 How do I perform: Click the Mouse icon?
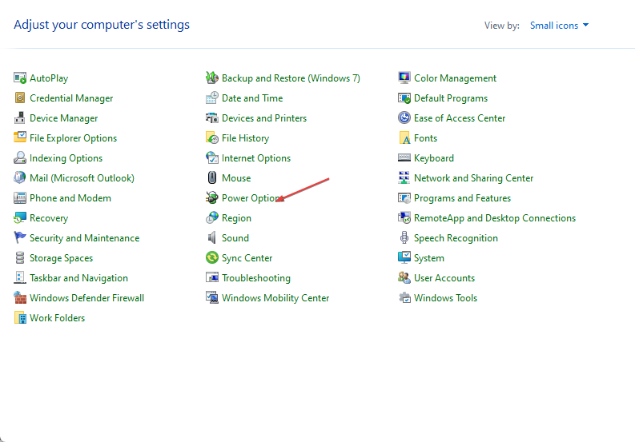tap(212, 177)
